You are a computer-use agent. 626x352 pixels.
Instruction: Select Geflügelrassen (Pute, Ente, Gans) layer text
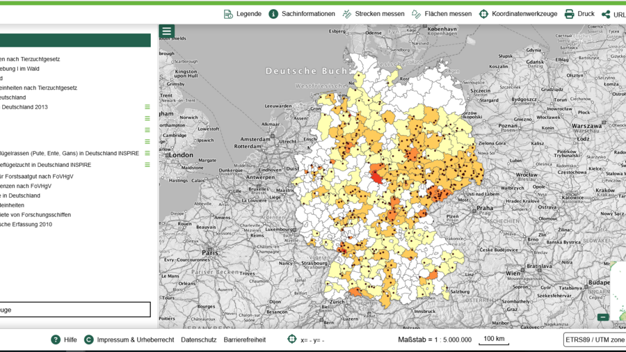click(x=70, y=153)
